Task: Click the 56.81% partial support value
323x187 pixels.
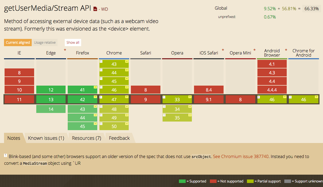Action: click(x=289, y=9)
